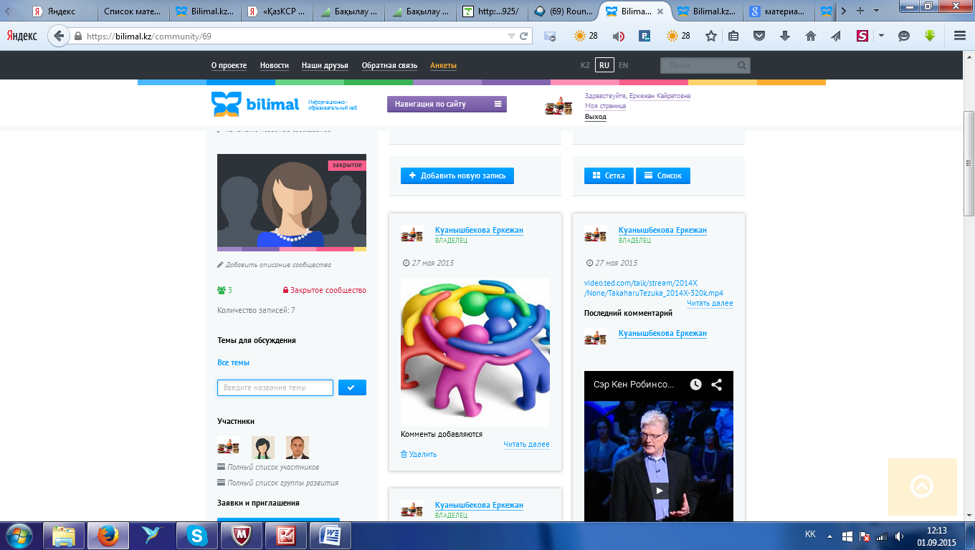
Task: Click the downloads arrow icon in toolbar
Action: click(785, 36)
